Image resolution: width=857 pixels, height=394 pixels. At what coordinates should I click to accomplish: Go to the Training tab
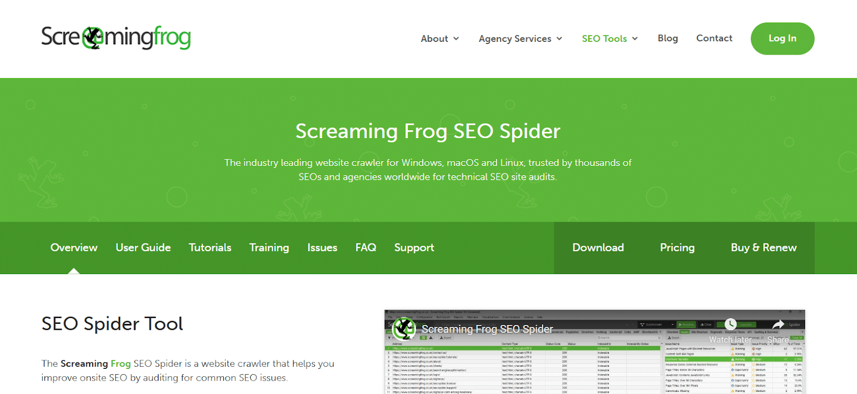pyautogui.click(x=269, y=247)
